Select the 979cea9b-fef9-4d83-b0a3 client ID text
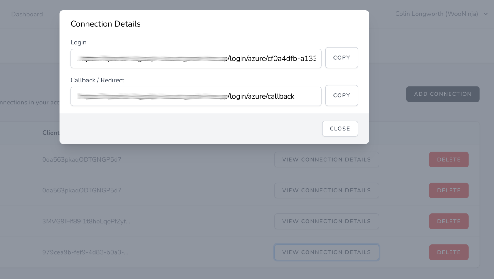494x279 pixels. (85, 252)
